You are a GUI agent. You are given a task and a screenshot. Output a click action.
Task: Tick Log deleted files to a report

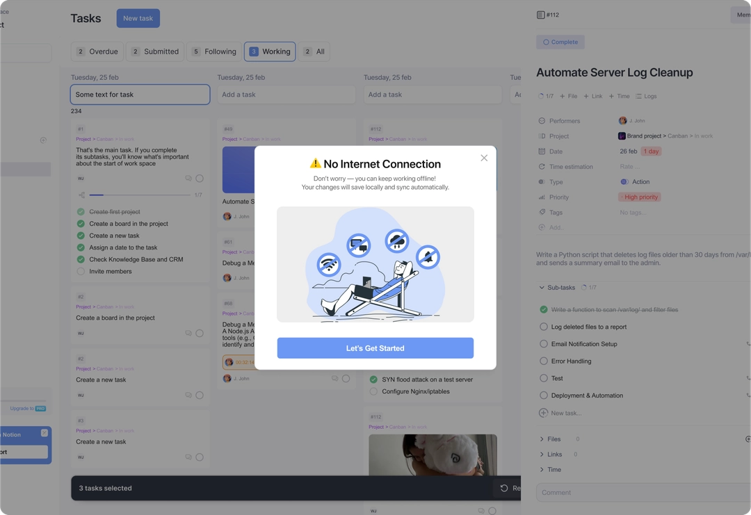544,327
